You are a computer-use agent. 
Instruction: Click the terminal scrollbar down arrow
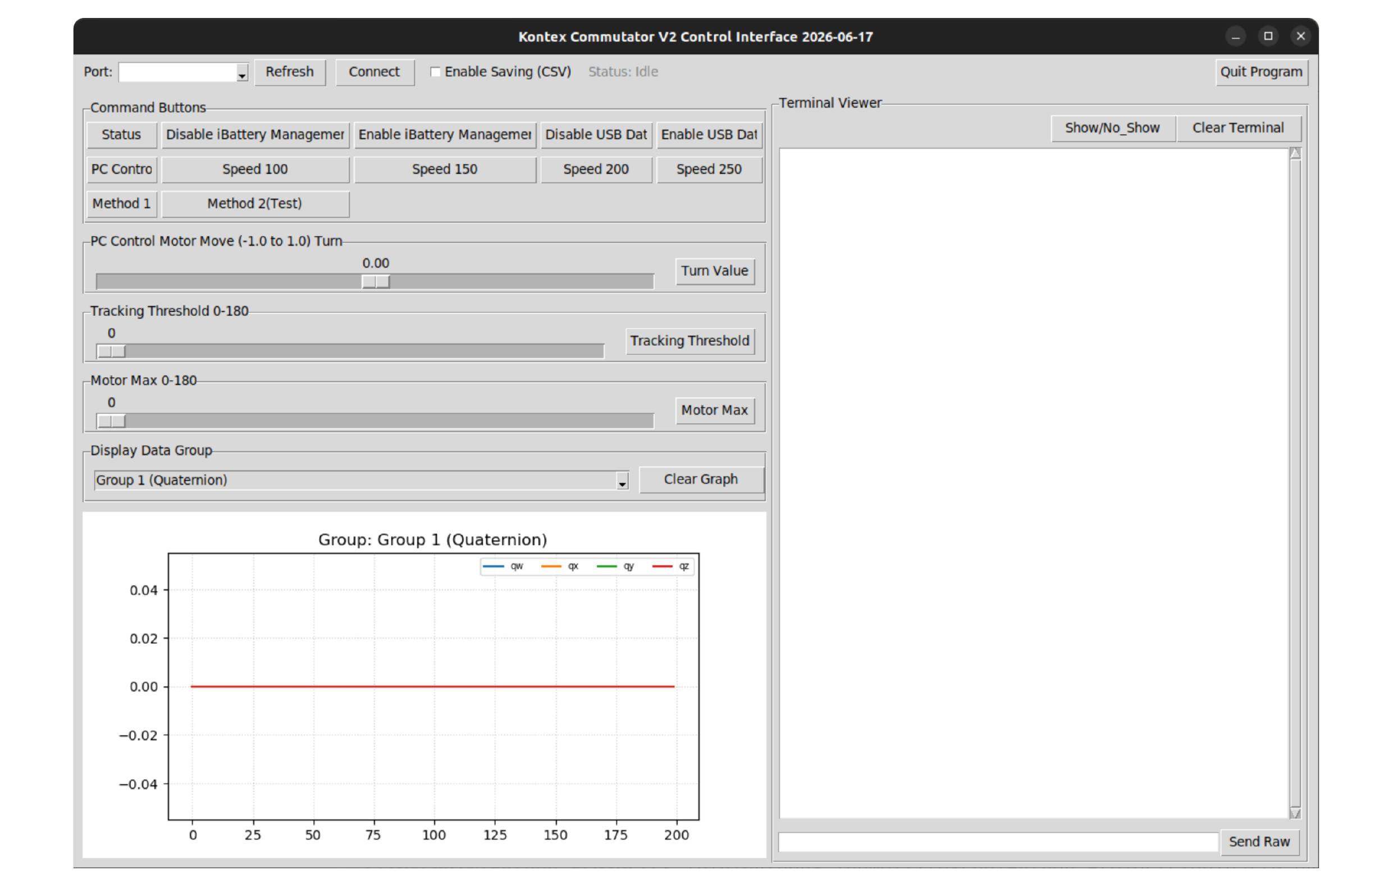coord(1295,814)
